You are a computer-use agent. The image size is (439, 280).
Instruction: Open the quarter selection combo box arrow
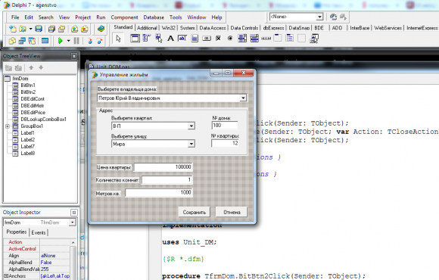point(191,126)
